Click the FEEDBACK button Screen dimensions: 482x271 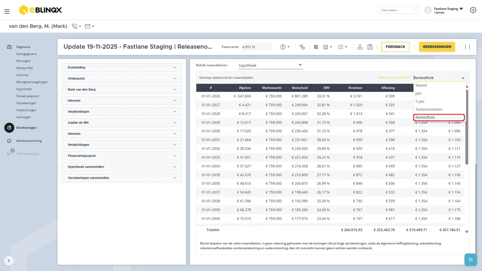395,47
